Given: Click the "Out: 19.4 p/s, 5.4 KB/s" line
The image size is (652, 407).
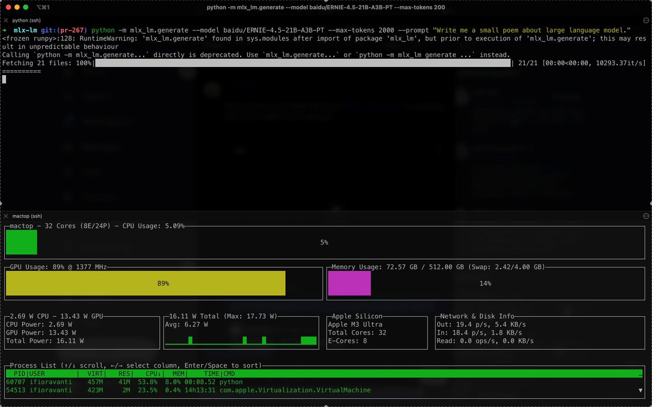Looking at the screenshot, I should (x=481, y=324).
